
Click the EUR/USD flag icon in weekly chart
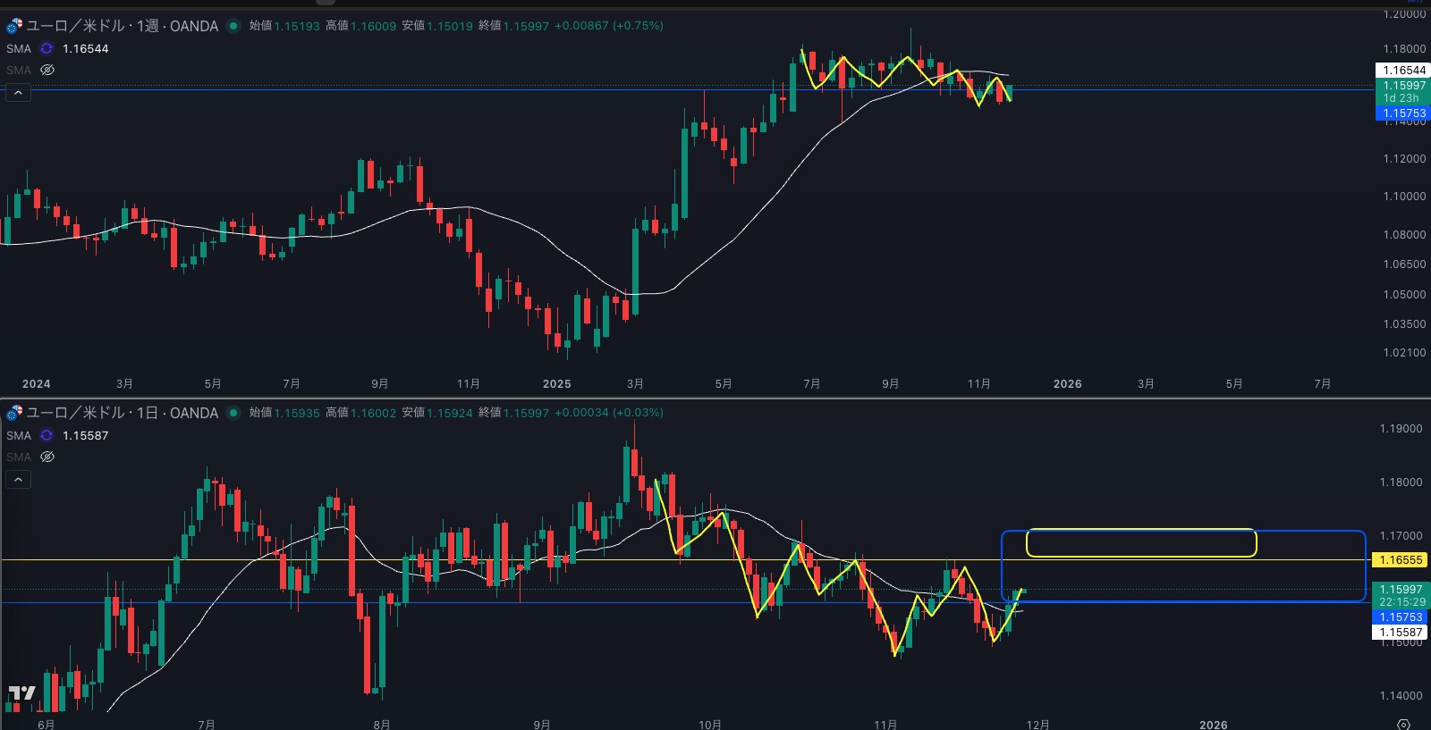click(13, 26)
